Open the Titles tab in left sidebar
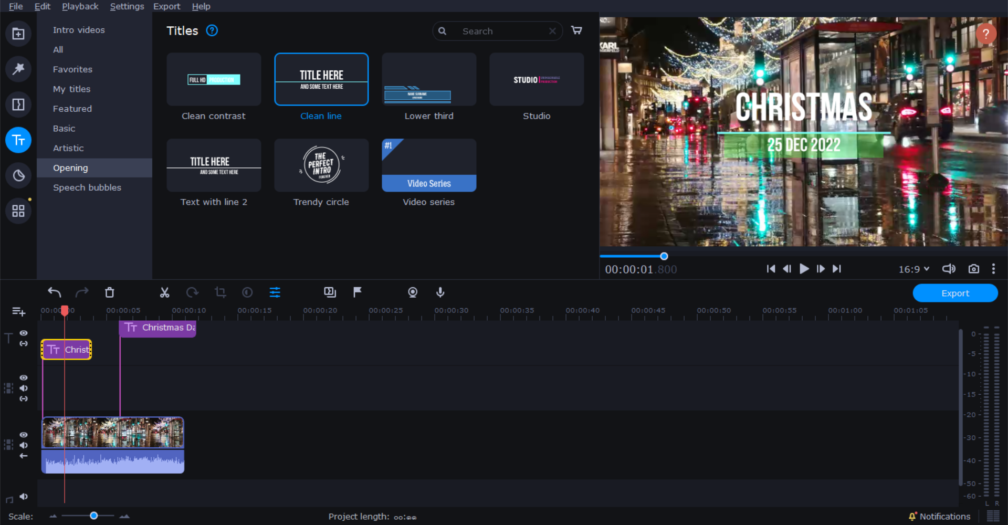 (18, 140)
